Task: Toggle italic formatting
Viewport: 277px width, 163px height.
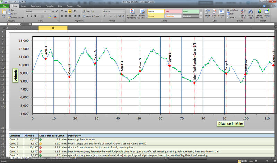Action: 31,16
